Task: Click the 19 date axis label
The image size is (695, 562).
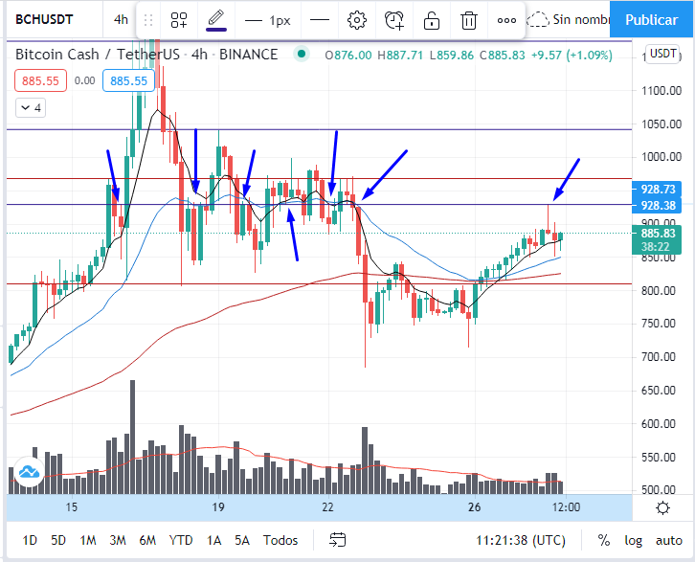Action: tap(217, 506)
